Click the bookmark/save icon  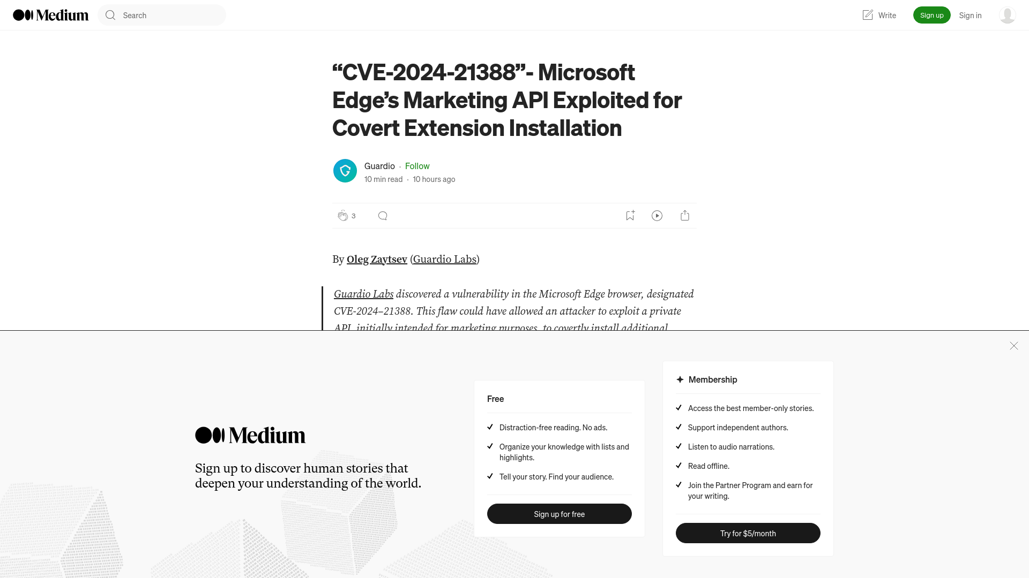click(x=630, y=215)
